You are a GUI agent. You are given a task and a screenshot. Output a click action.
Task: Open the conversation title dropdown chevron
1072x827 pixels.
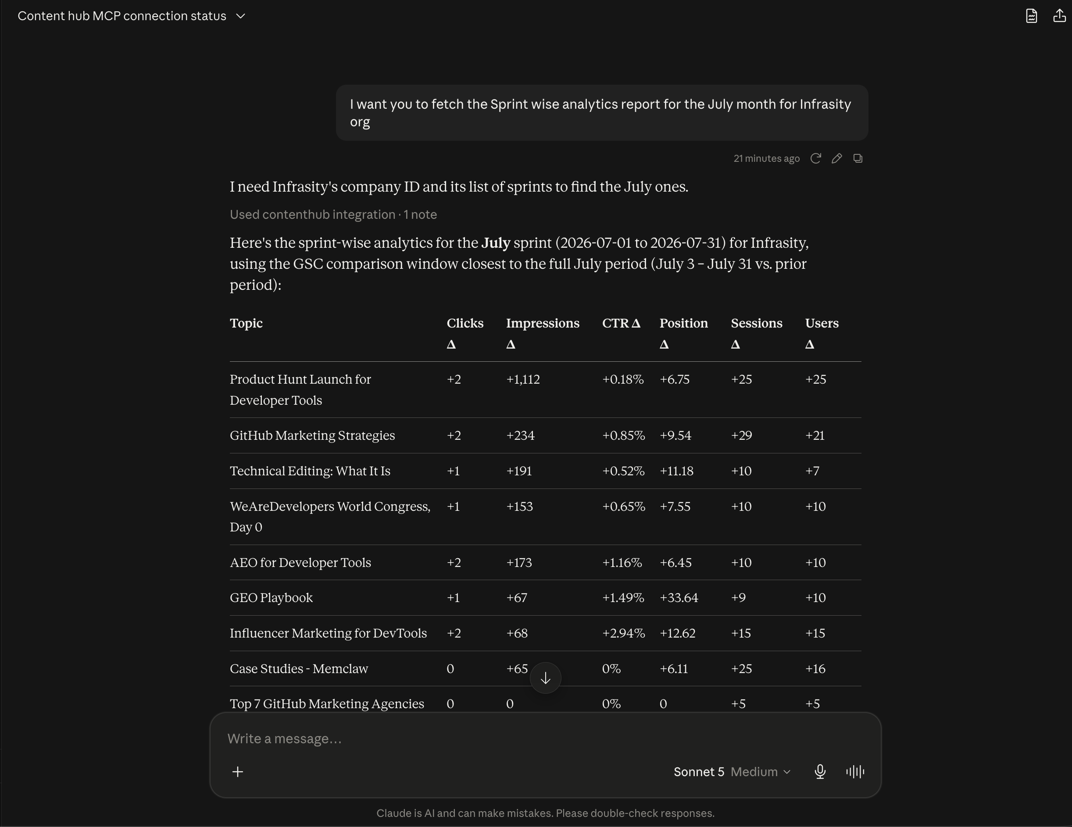[240, 16]
